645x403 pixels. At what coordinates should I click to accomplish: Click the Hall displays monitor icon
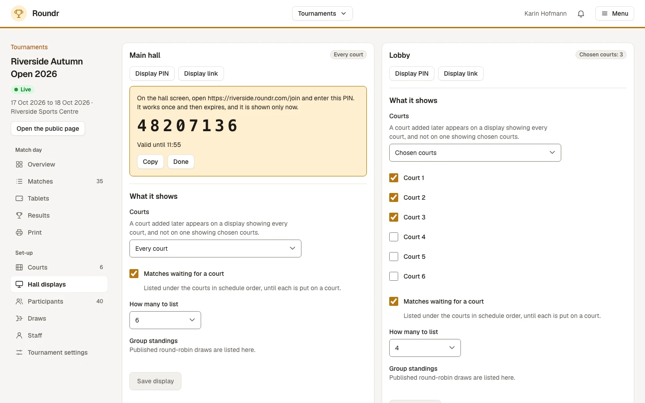pos(19,284)
